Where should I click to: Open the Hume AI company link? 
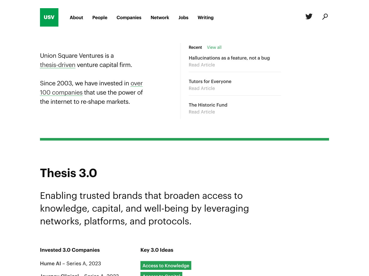pyautogui.click(x=50, y=263)
